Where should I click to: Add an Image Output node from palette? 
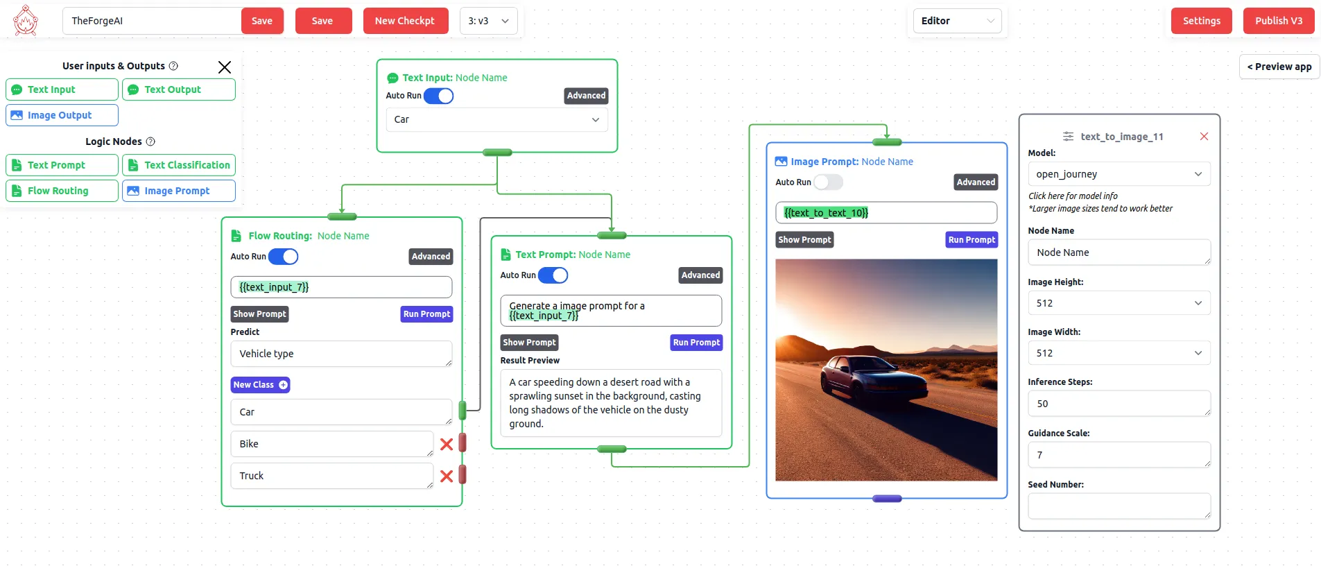tap(62, 115)
